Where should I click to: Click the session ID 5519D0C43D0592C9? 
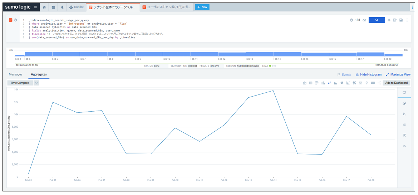[248, 65]
